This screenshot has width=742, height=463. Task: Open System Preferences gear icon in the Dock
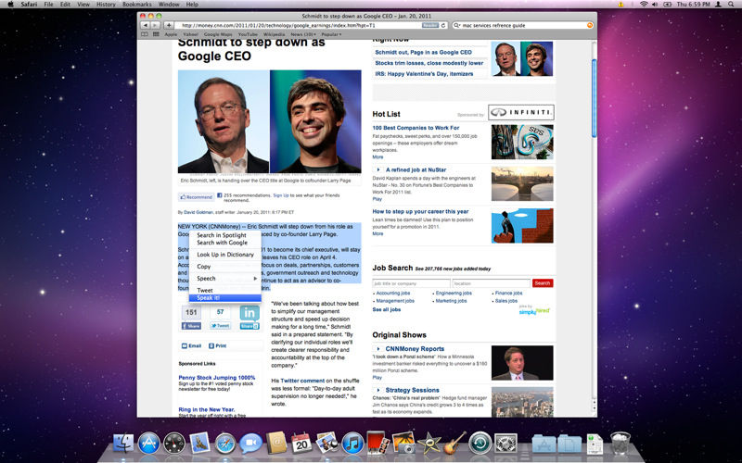(505, 444)
